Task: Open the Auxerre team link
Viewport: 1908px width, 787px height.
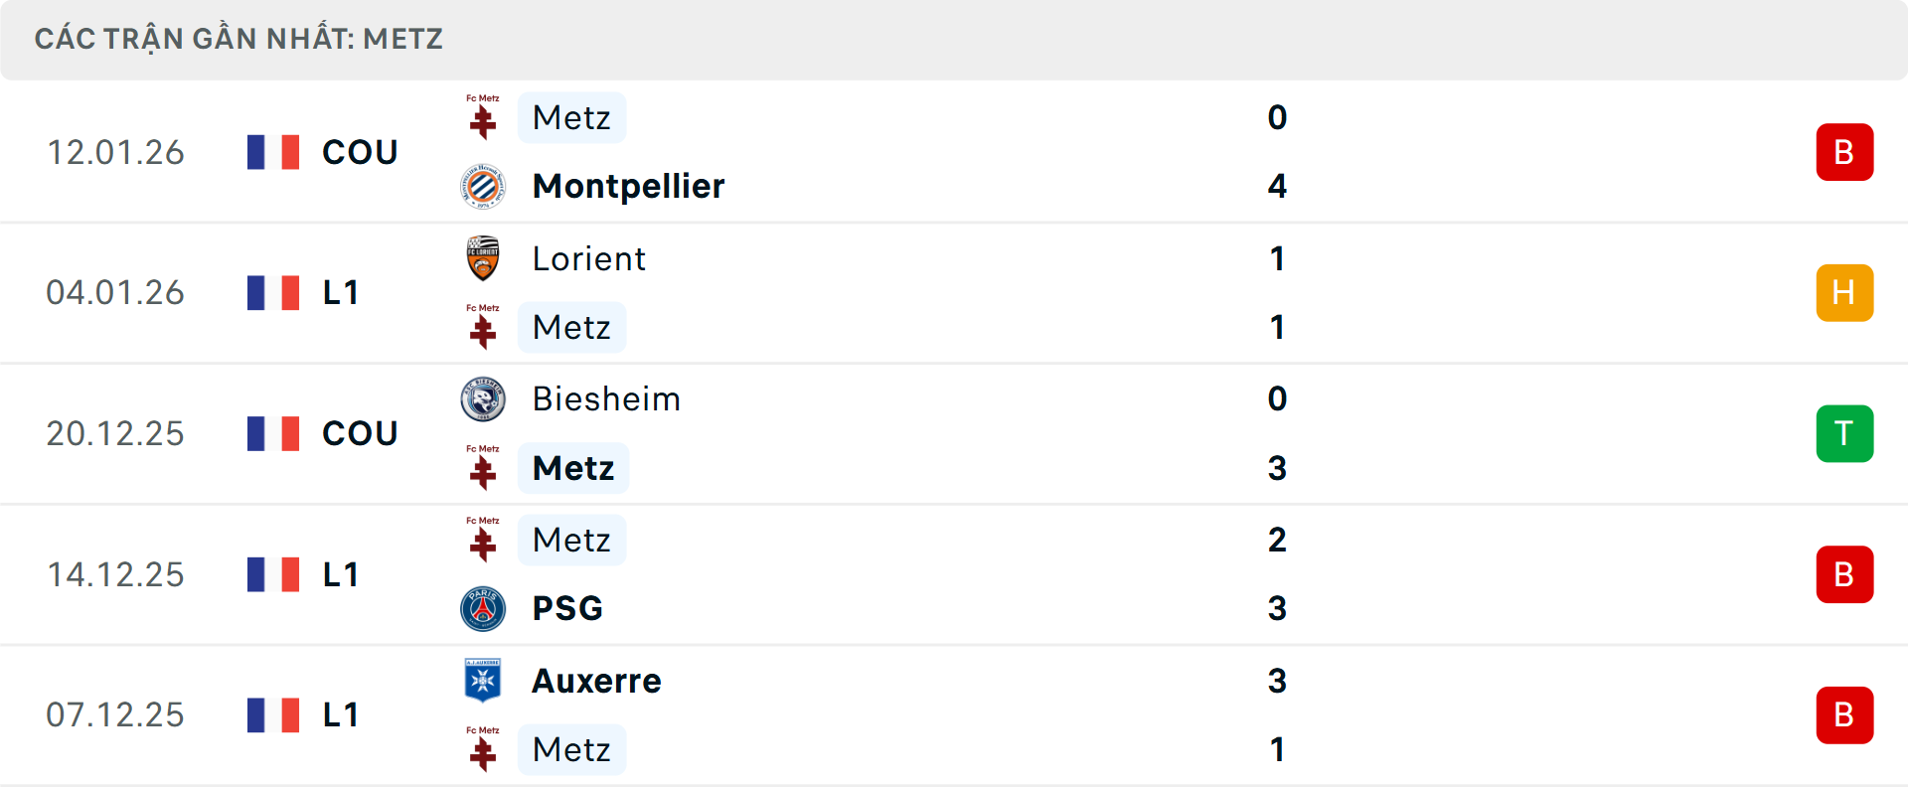Action: pyautogui.click(x=596, y=681)
